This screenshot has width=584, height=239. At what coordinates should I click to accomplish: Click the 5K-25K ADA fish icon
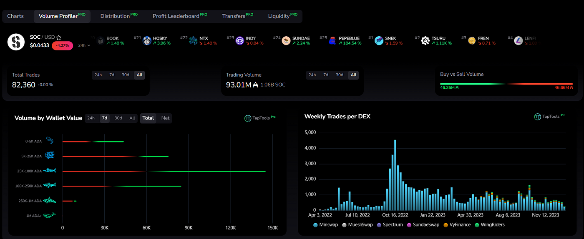coord(50,155)
